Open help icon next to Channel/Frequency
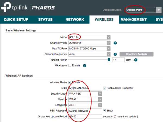Screen dimensions: 163x122 (115, 54)
